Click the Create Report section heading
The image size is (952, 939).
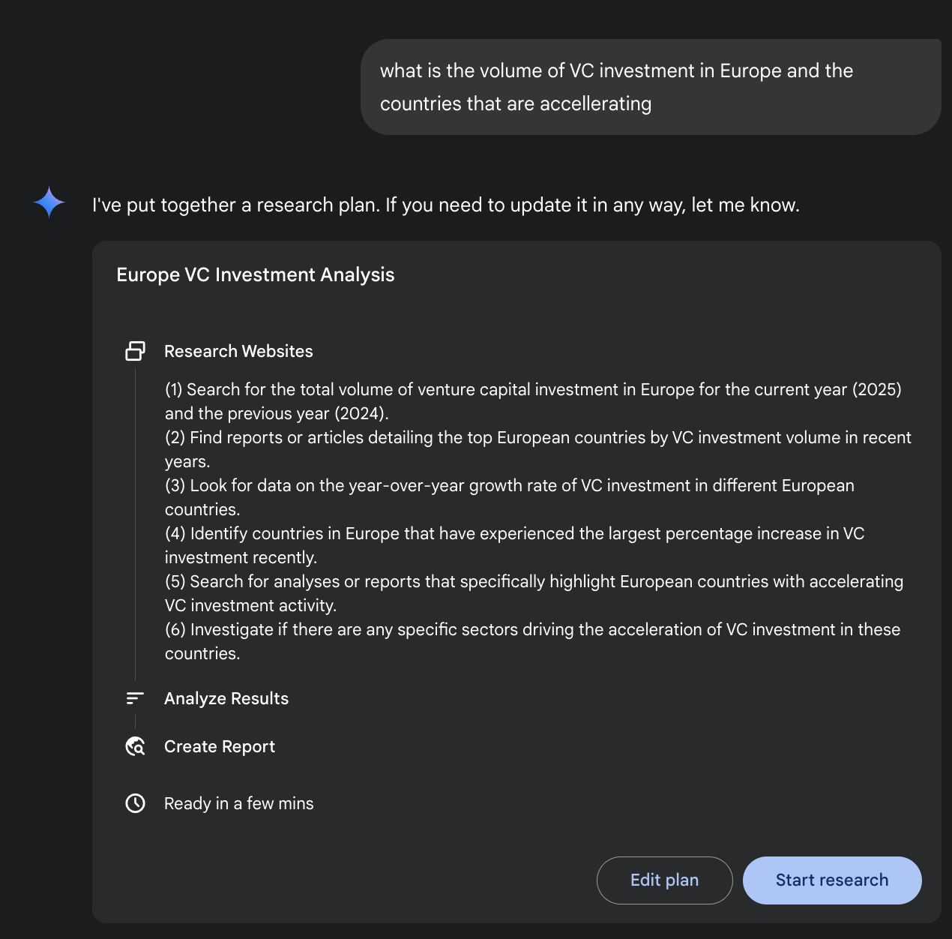[x=219, y=746]
